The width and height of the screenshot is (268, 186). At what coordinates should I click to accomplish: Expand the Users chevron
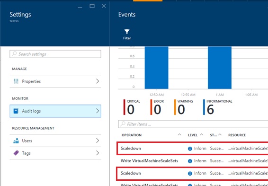pyautogui.click(x=98, y=141)
